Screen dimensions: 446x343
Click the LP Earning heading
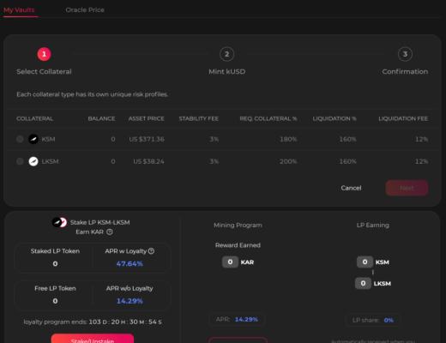[x=373, y=226]
